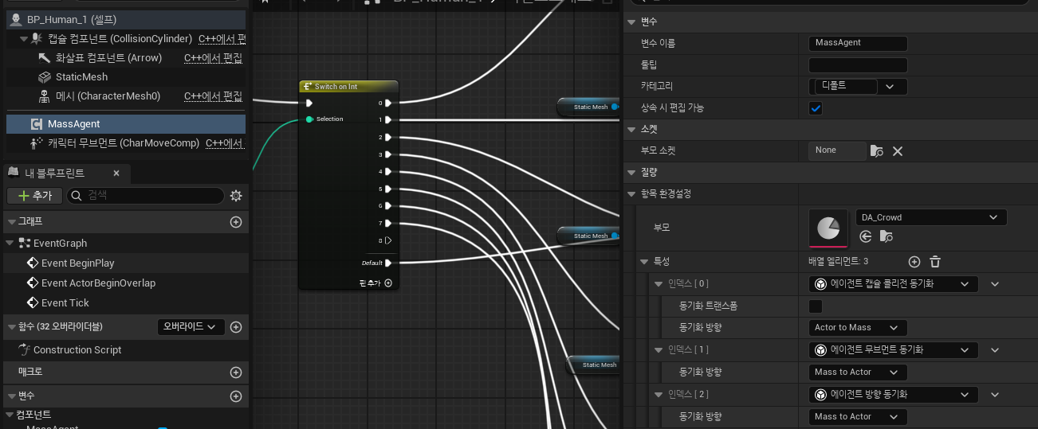This screenshot has height=429, width=1038.
Task: Select the MassAgent component icon
Action: click(x=37, y=123)
